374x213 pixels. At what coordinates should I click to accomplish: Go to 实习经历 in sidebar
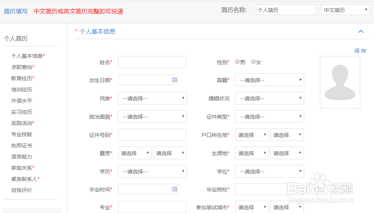21,112
